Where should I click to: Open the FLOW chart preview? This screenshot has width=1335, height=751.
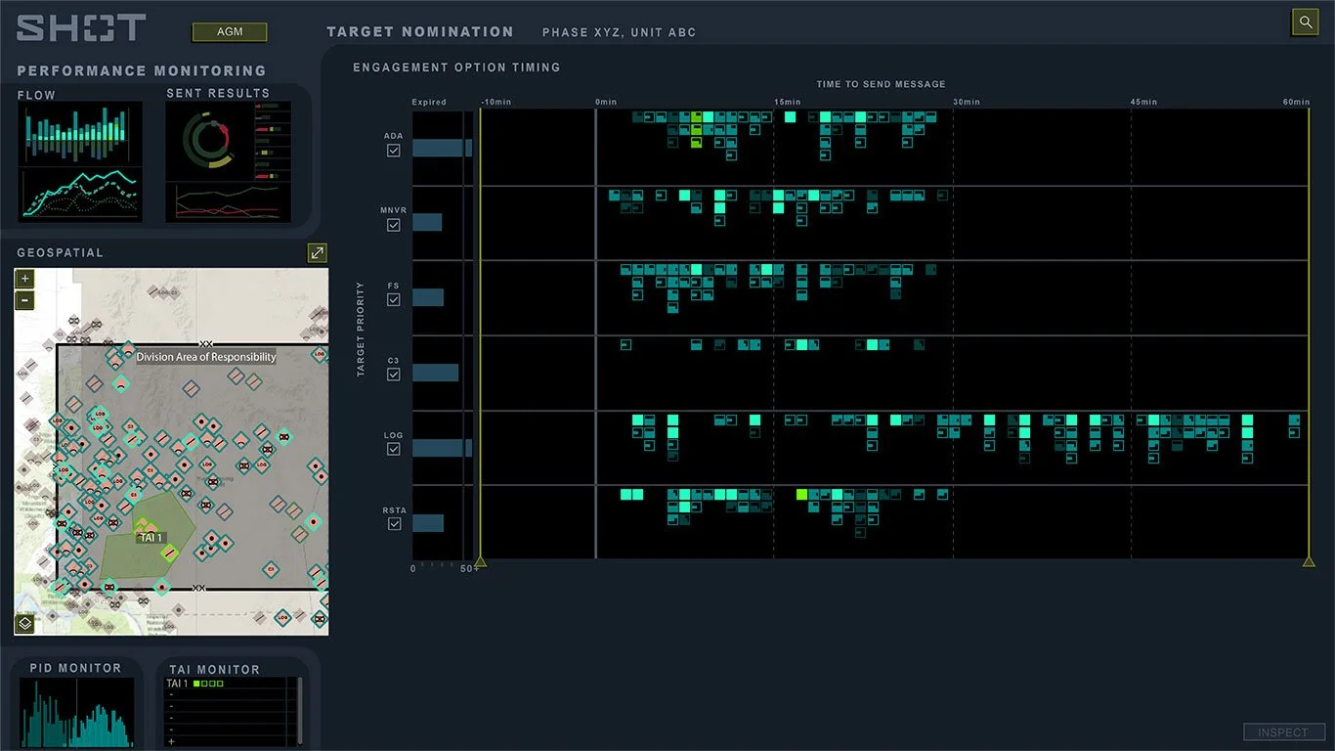80,159
